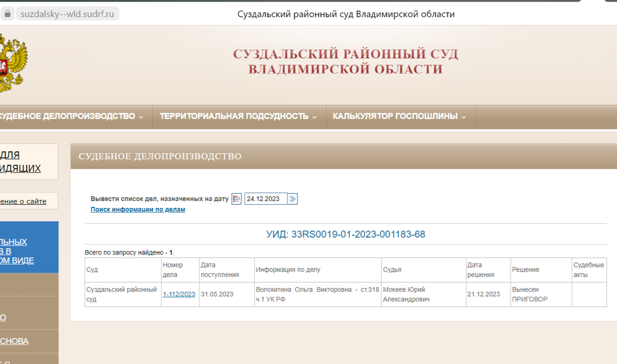617x364 pixels.
Task: Click the Номер дела column header
Action: pyautogui.click(x=177, y=270)
